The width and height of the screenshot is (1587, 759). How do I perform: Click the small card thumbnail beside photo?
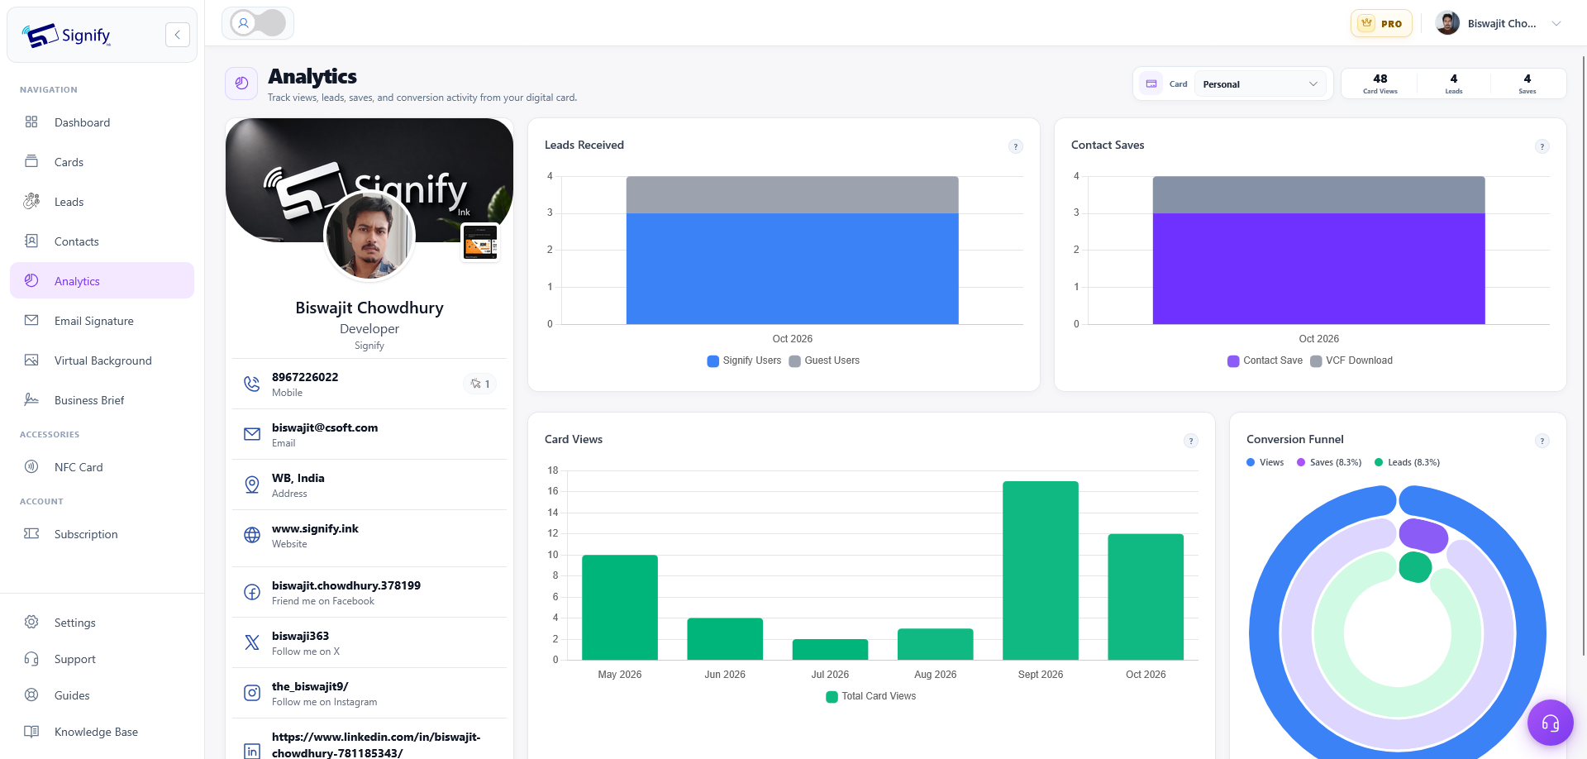[480, 243]
